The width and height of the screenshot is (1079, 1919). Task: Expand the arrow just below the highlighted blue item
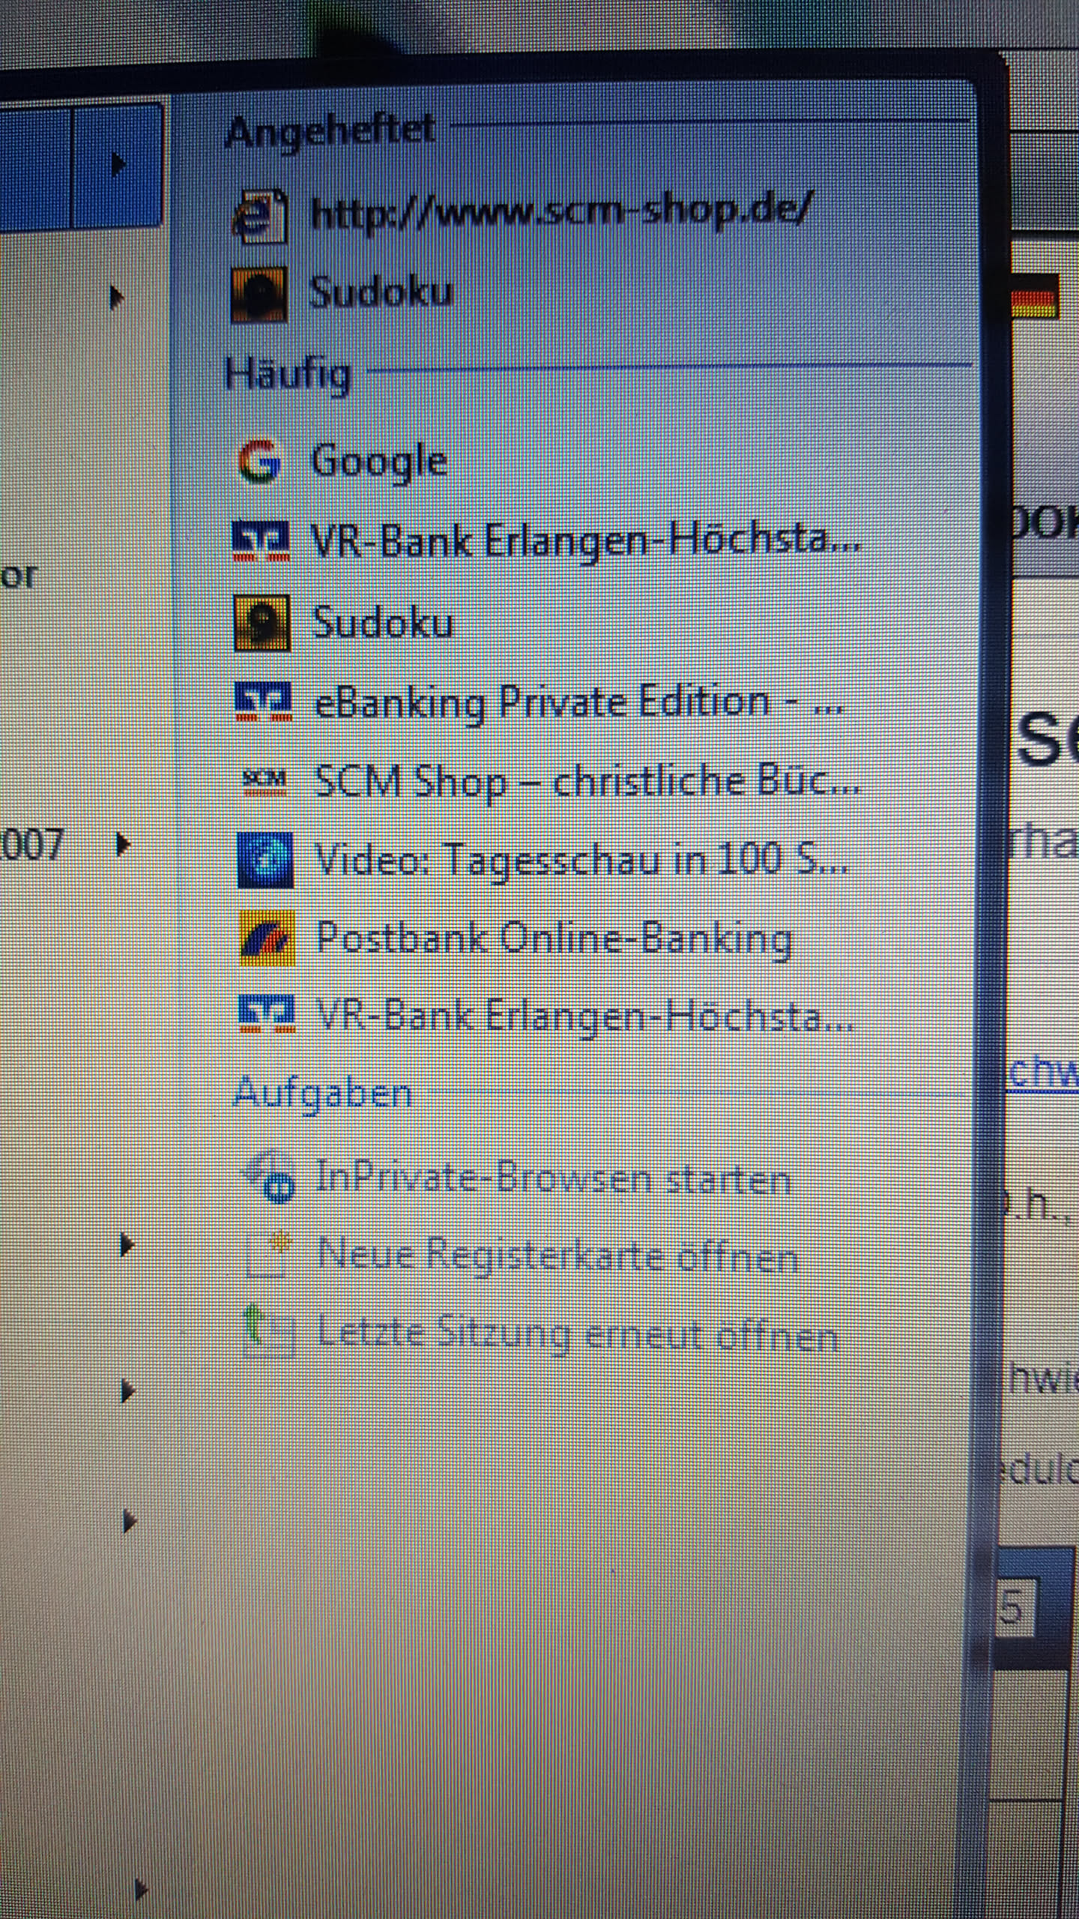point(116,298)
